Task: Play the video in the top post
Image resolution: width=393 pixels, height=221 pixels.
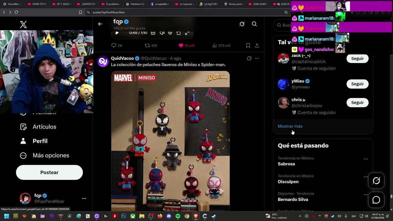Action: pyautogui.click(x=117, y=33)
